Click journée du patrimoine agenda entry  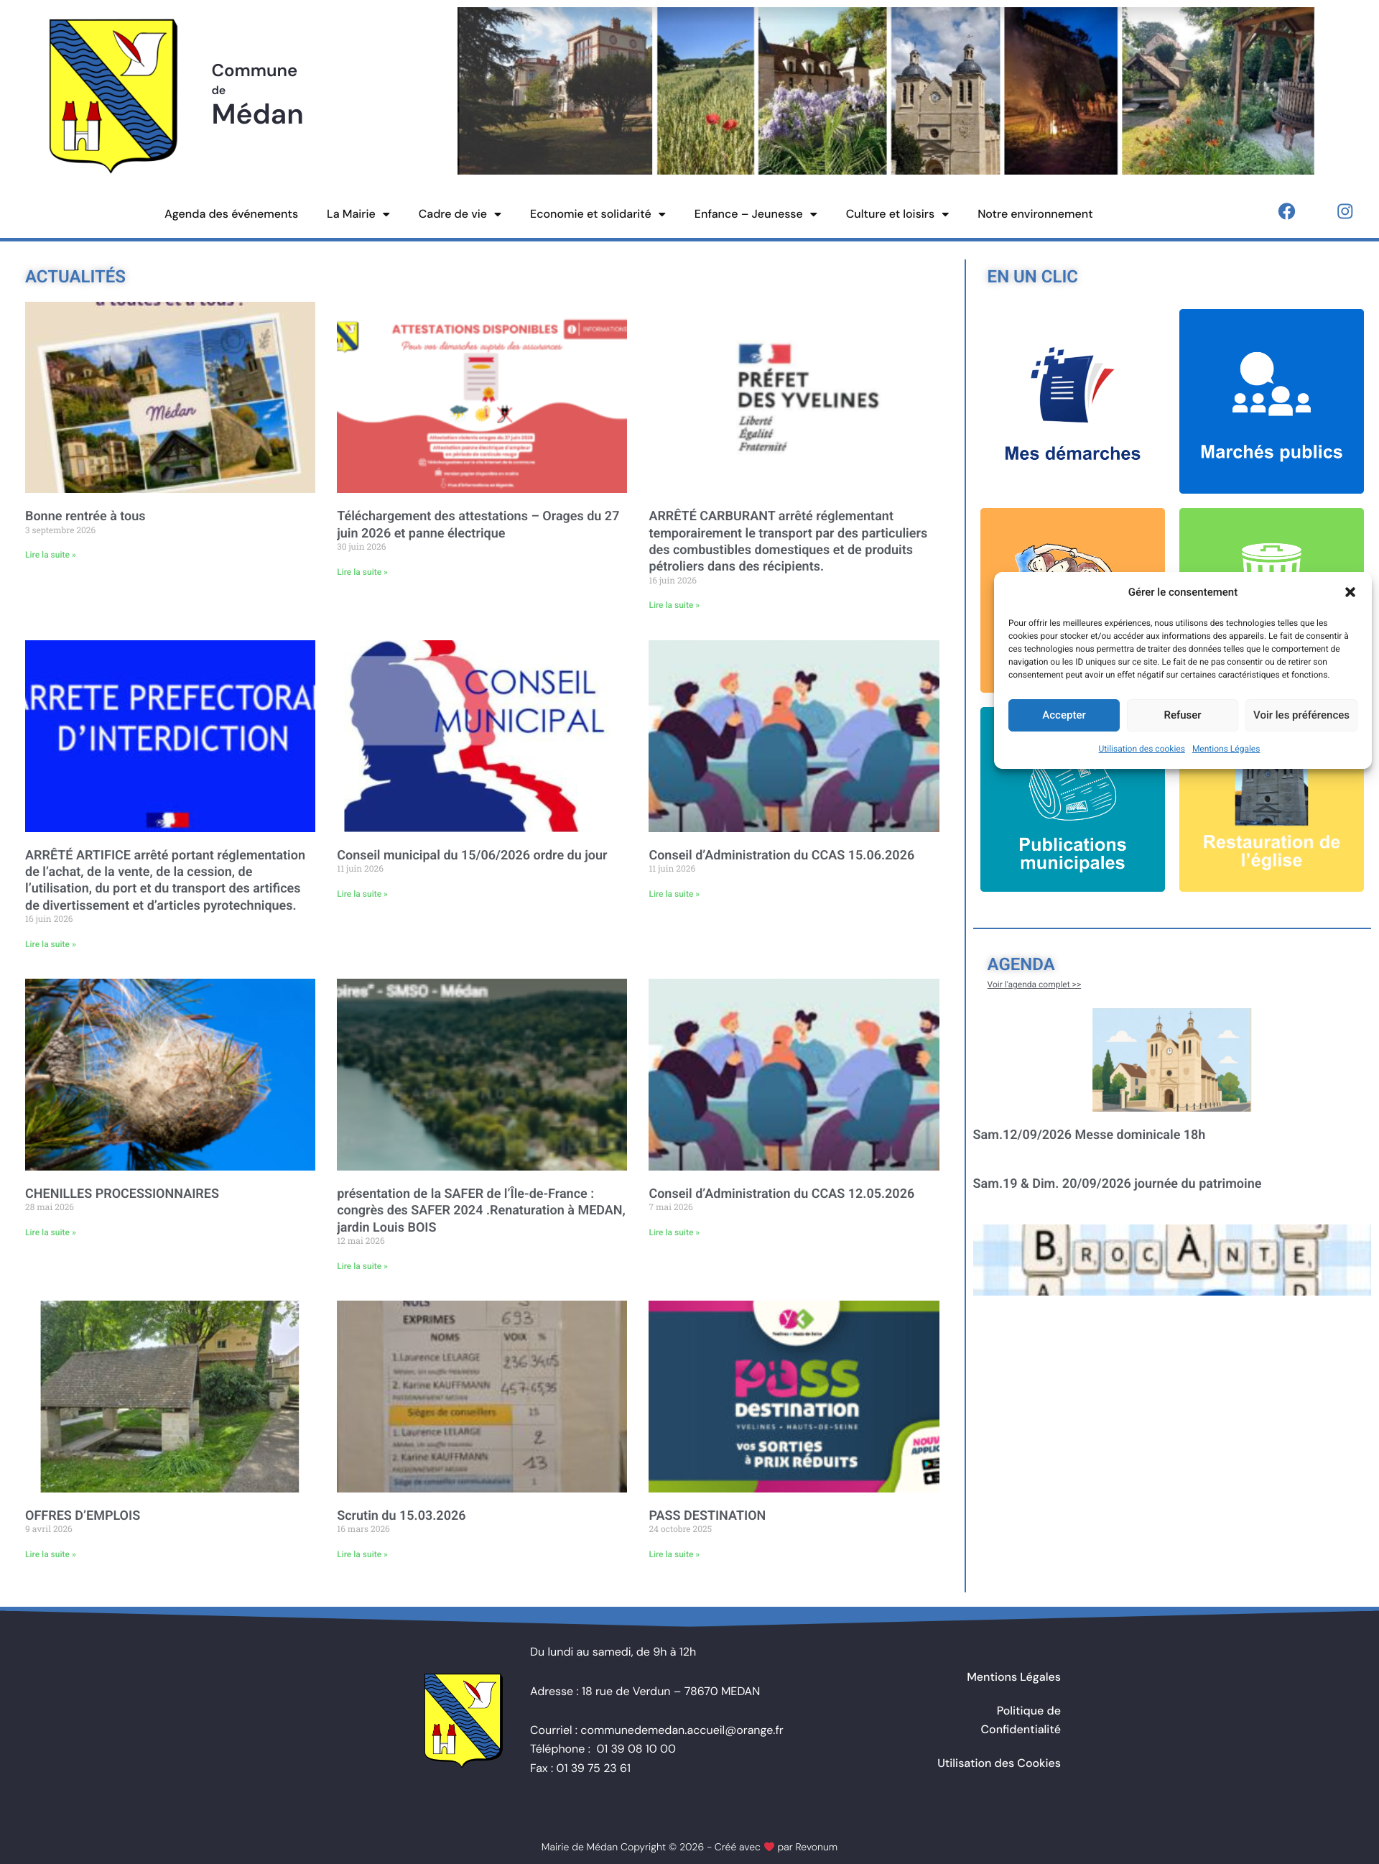1117,1184
